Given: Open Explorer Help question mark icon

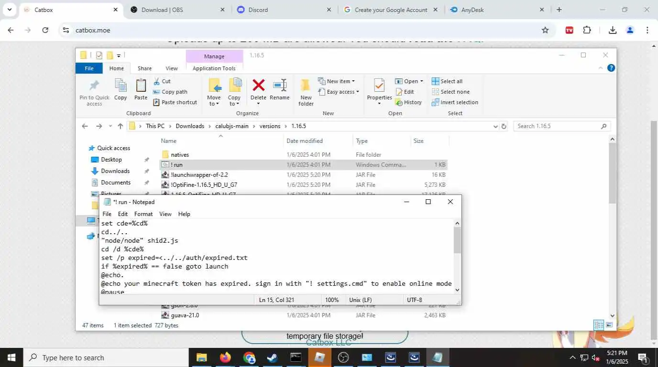Looking at the screenshot, I should pos(611,68).
